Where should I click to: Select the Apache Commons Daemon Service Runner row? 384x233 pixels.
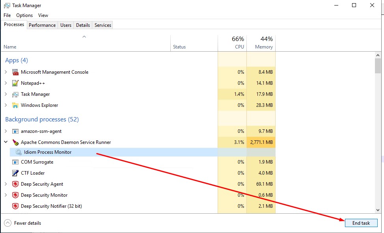138,142
